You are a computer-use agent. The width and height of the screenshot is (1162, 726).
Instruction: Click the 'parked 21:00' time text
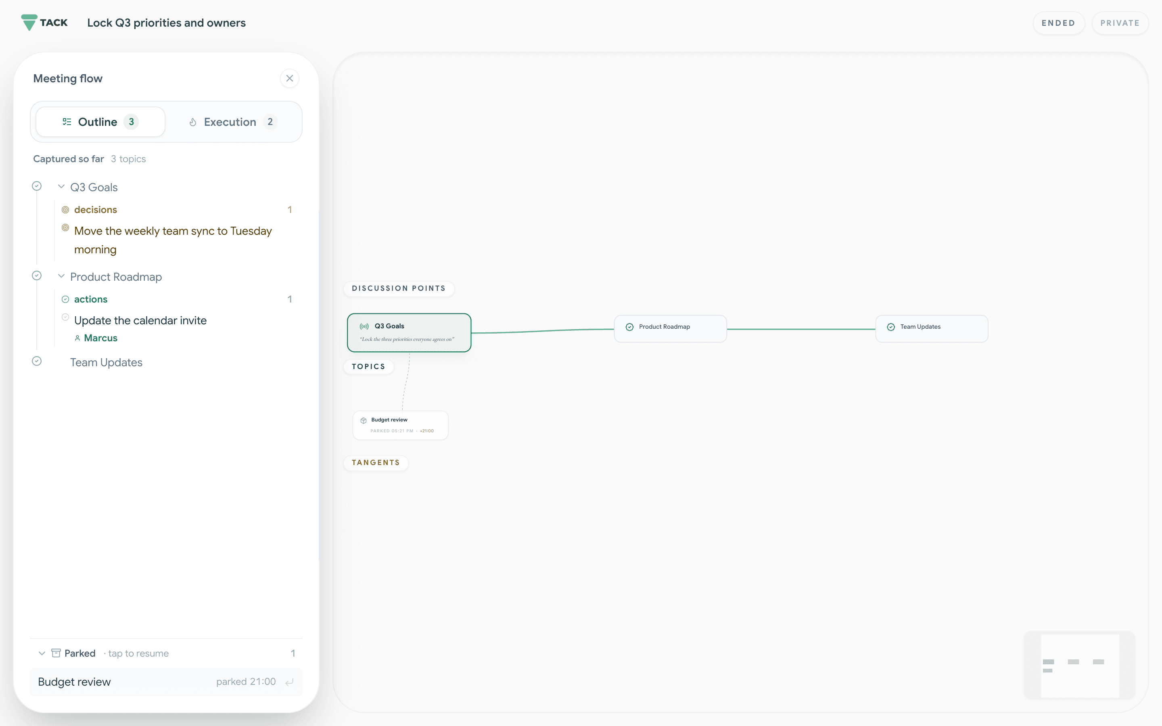(246, 682)
